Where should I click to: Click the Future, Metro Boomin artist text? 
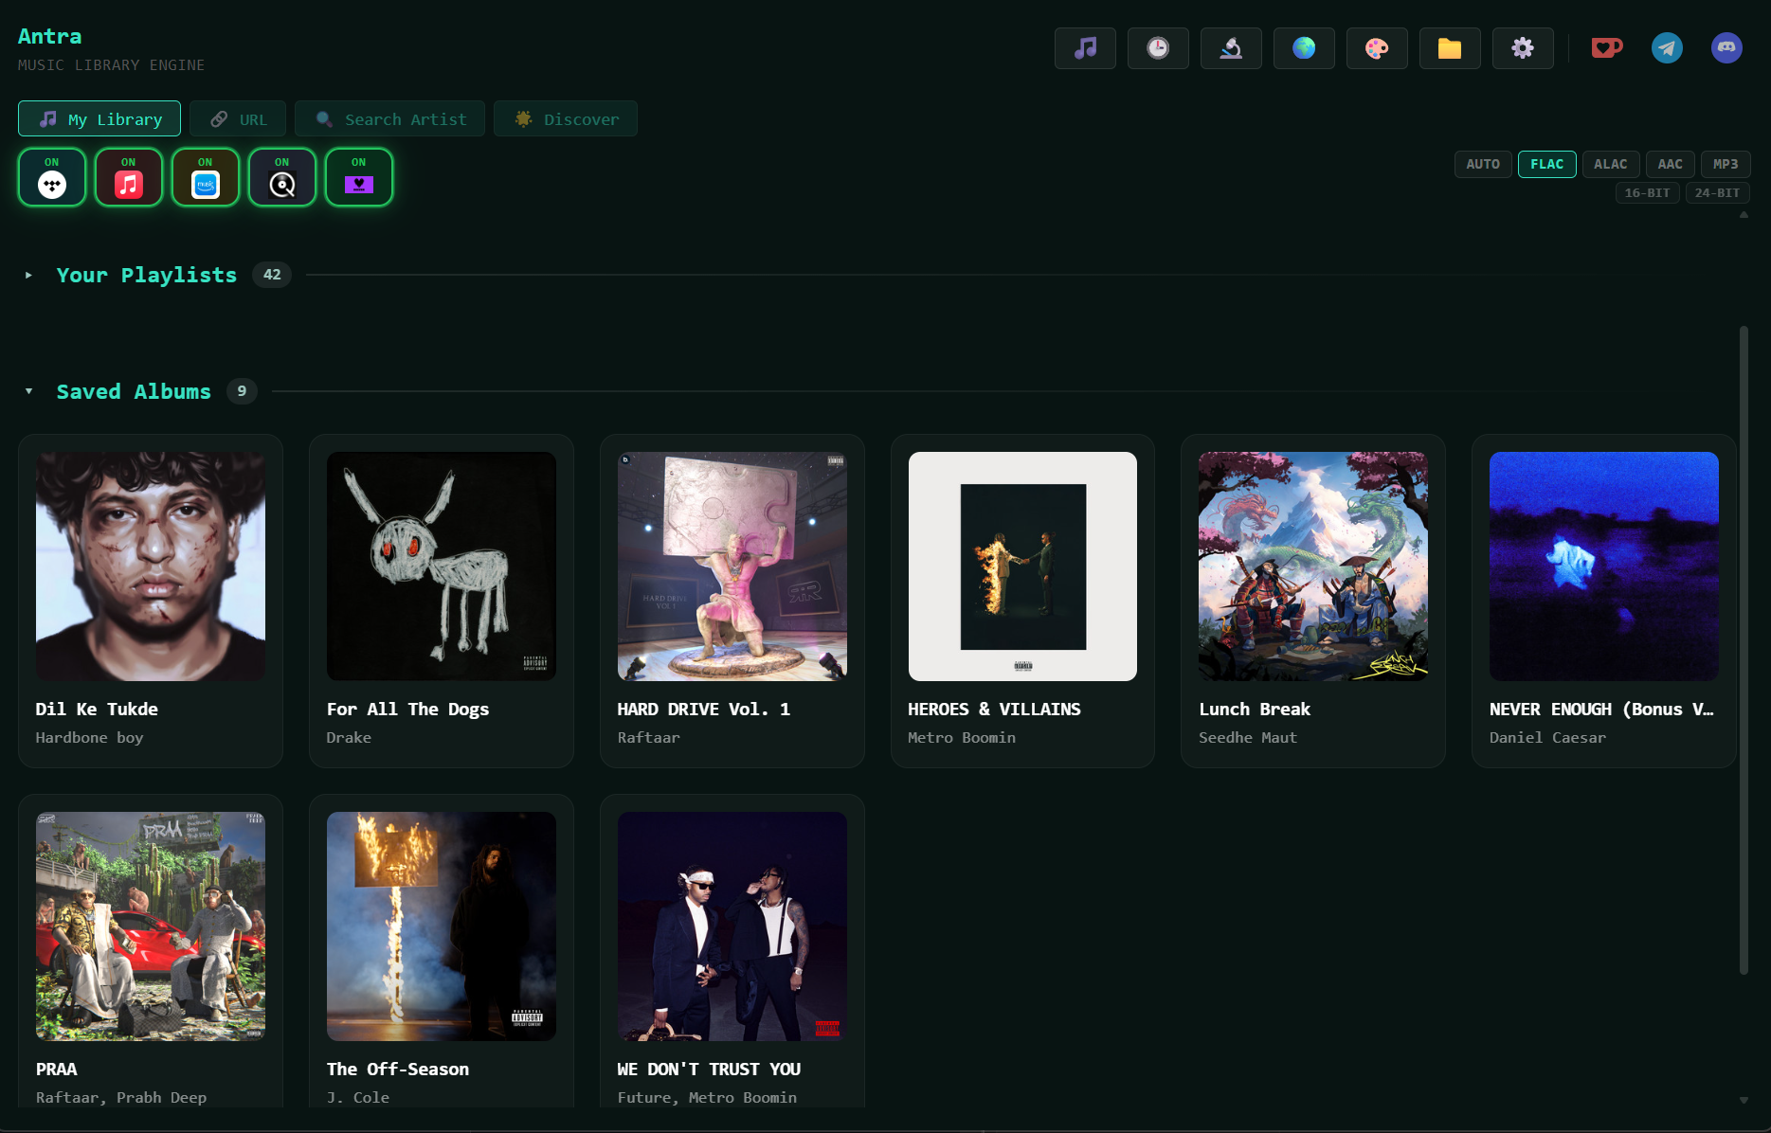707,1098
